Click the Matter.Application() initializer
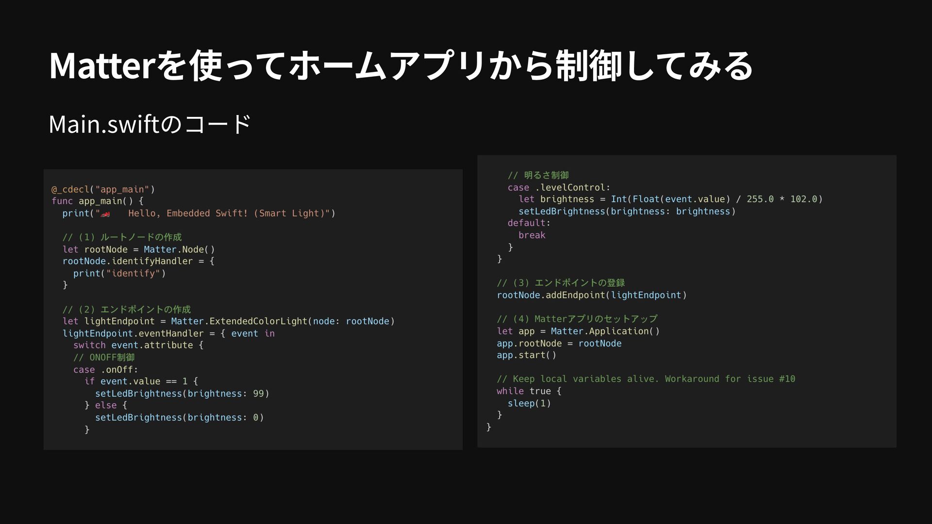 (x=605, y=331)
